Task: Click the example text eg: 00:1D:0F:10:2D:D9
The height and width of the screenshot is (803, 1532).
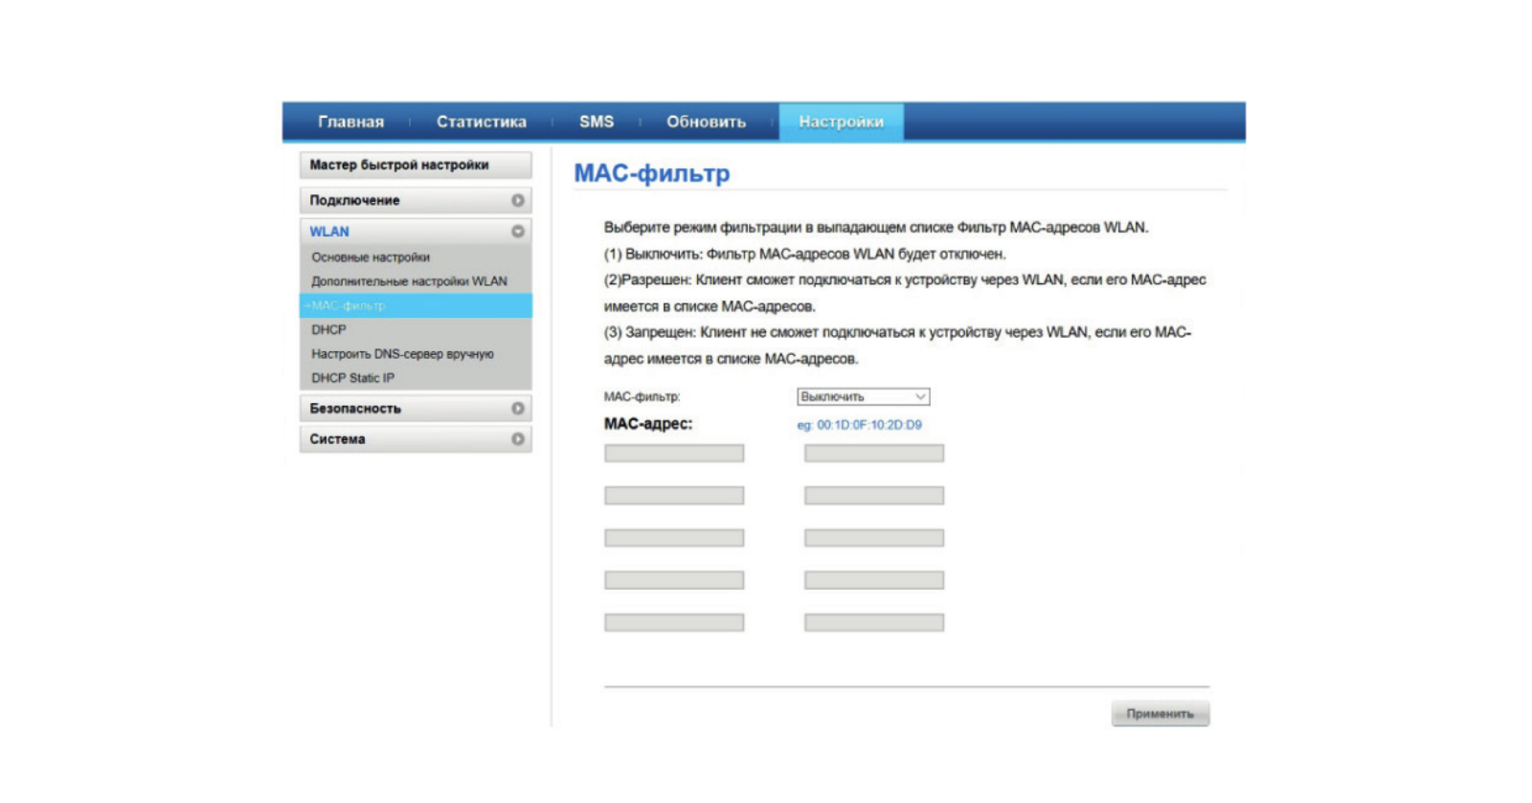Action: [860, 425]
